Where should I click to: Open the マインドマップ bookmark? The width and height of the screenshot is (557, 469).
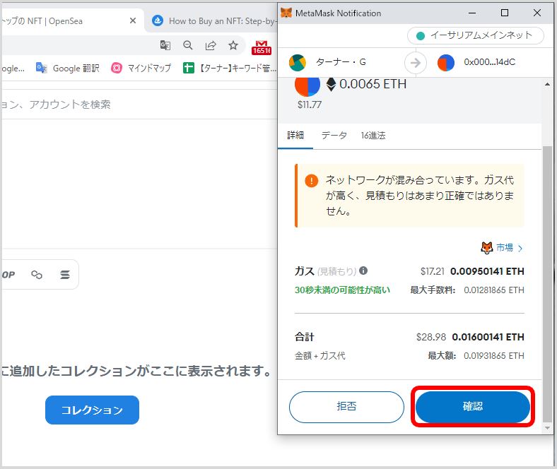[141, 68]
